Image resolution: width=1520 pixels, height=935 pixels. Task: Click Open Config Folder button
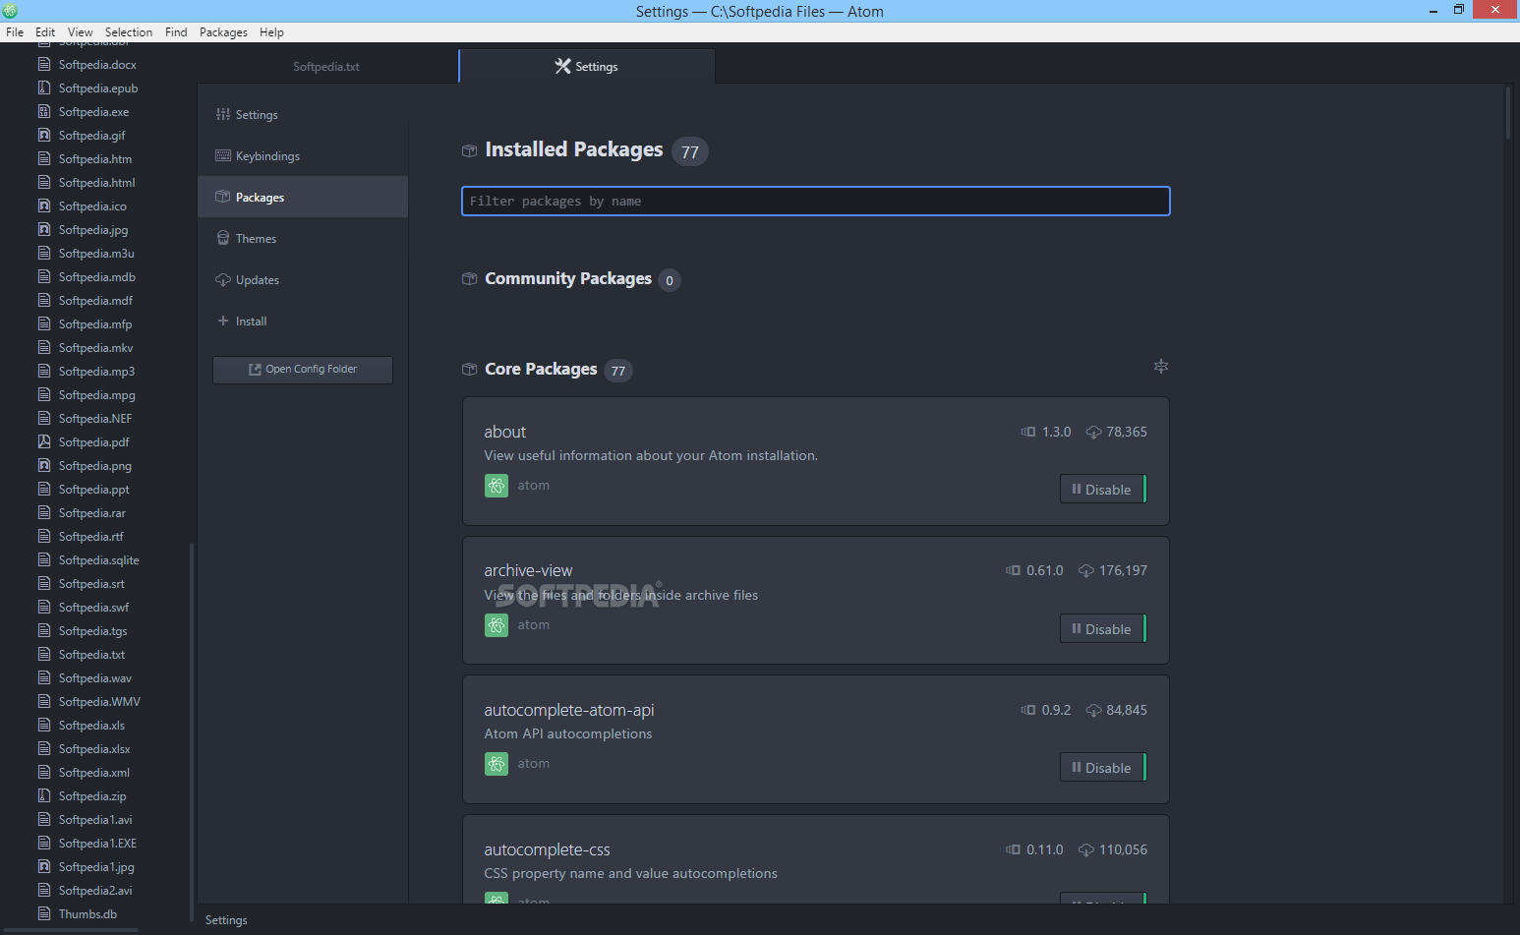click(303, 370)
